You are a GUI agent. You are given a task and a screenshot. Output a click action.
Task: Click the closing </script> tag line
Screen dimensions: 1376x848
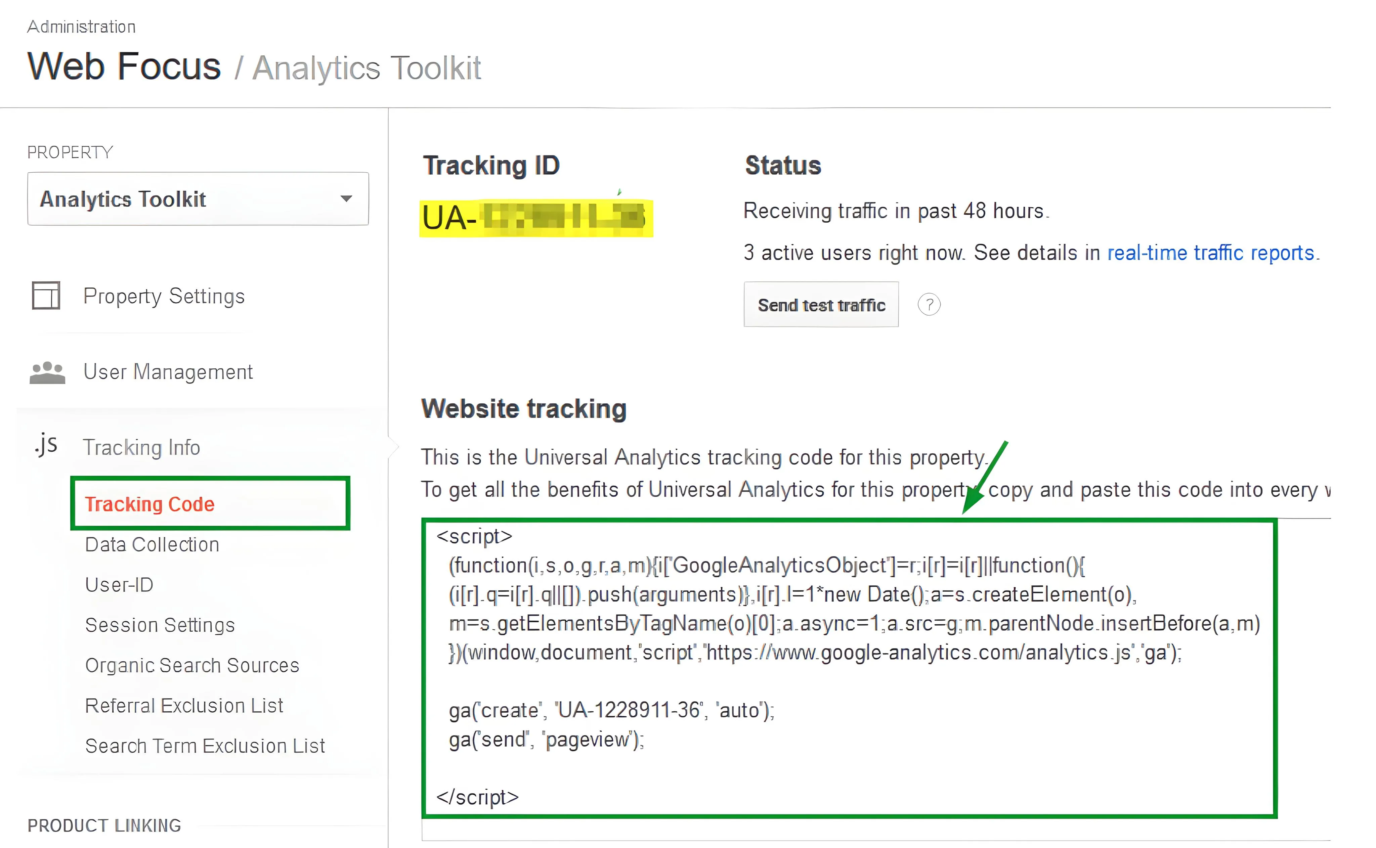pos(478,797)
